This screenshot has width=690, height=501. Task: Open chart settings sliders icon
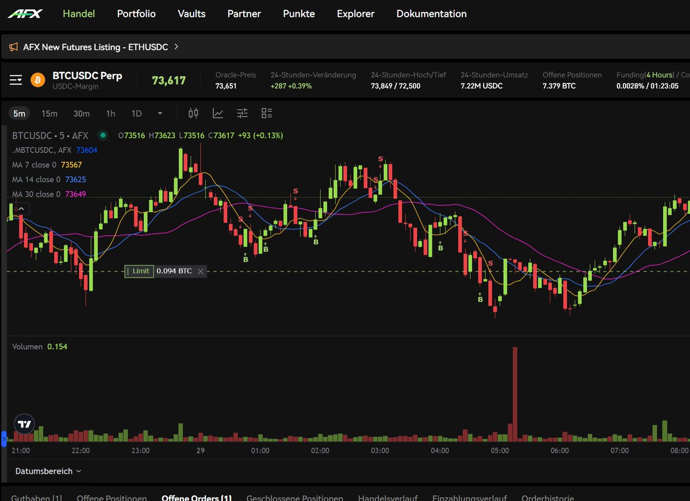pos(243,113)
